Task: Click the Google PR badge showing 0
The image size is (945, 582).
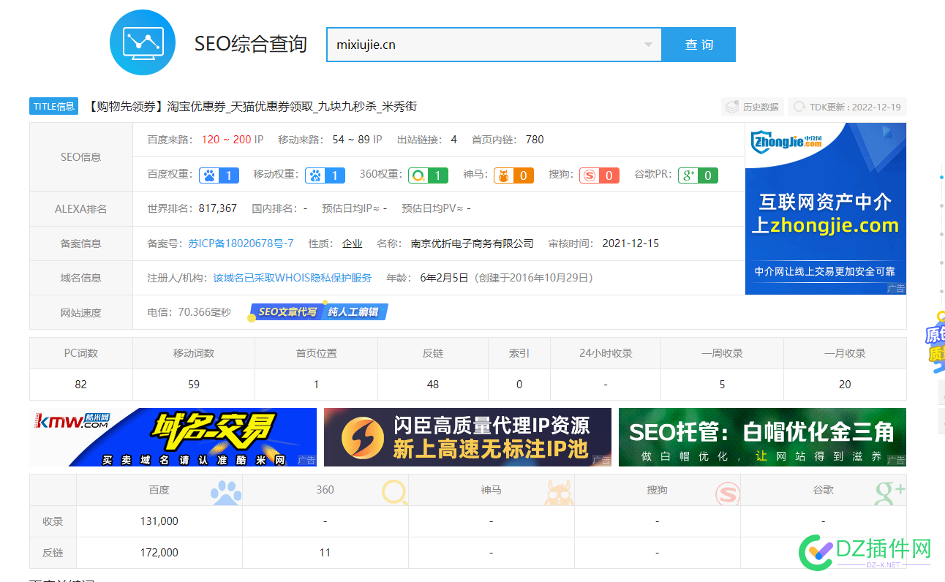Action: coord(698,175)
